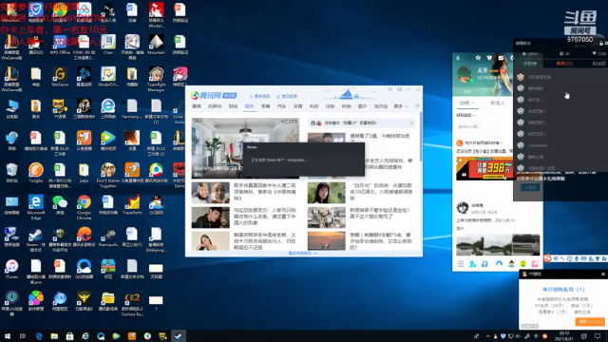608x342 pixels.
Task: Open the Curious Expedition 2 shortcut
Action: pos(132,304)
